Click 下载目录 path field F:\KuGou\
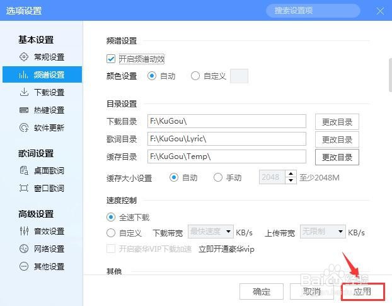Image resolution: width=392 pixels, height=306 pixels. click(x=227, y=121)
